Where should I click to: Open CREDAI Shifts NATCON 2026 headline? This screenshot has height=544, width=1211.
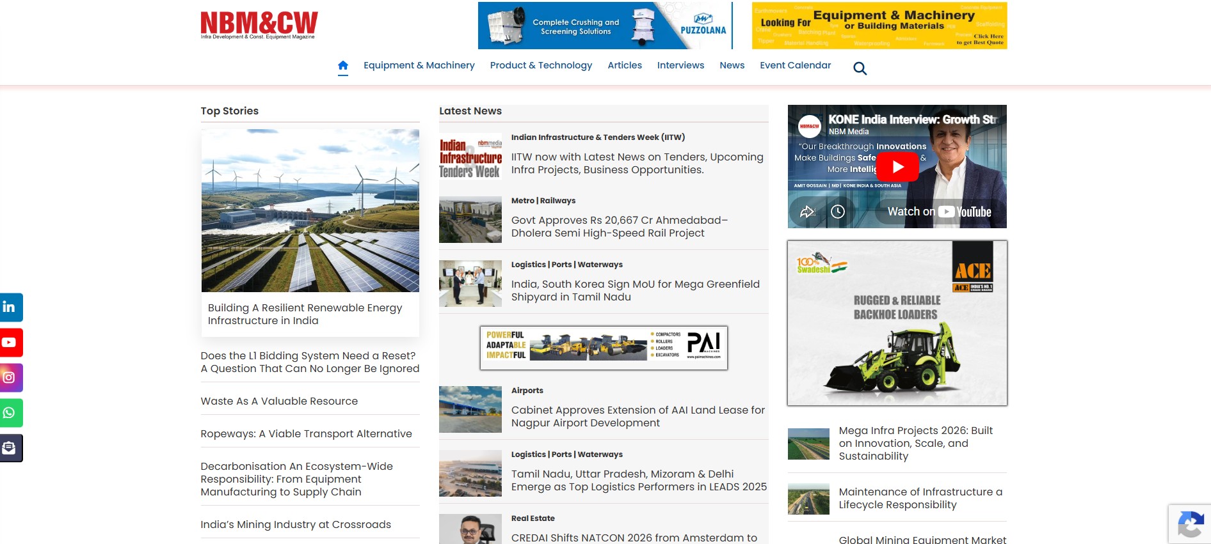pyautogui.click(x=634, y=538)
